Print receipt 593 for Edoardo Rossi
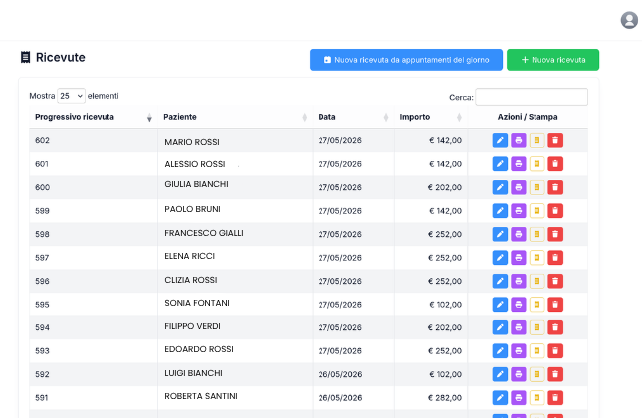This screenshot has height=418, width=642. point(519,351)
